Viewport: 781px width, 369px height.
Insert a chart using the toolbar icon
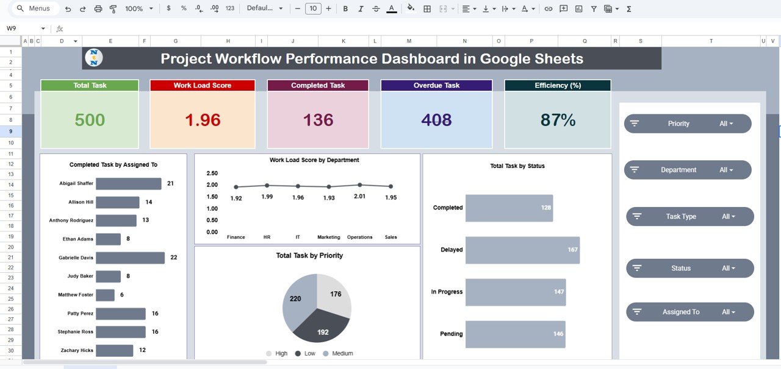point(578,9)
